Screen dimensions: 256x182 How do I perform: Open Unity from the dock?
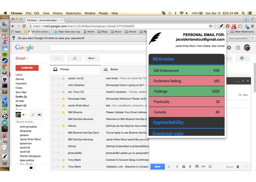tap(5, 116)
